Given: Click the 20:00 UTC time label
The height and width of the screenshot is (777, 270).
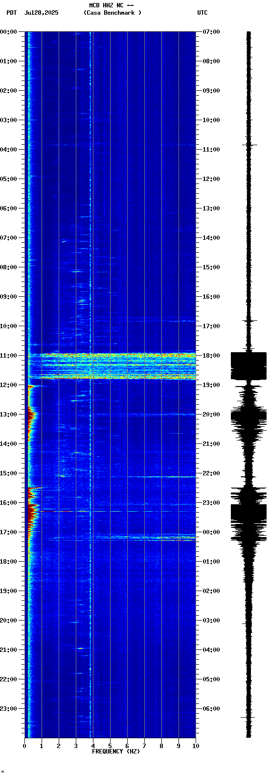Looking at the screenshot, I should point(211,414).
